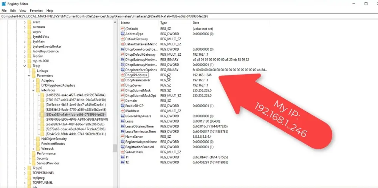Click the DhcpServer value icon

(122, 85)
